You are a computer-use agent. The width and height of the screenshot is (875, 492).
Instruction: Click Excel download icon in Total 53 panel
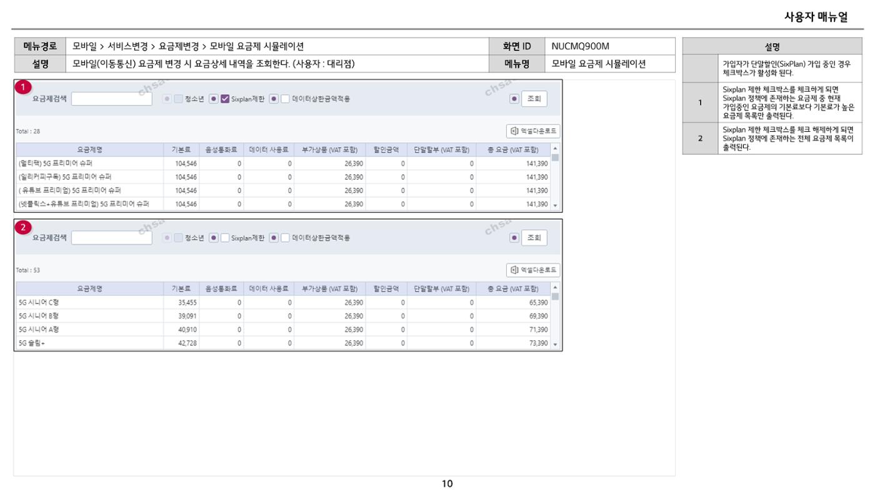pos(514,270)
